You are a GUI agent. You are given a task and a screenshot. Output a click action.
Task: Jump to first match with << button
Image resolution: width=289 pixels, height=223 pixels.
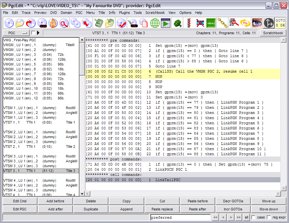pos(215,217)
